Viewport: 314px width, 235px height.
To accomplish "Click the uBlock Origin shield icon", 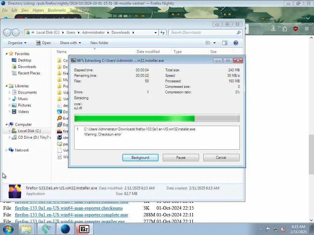I will (295, 29).
